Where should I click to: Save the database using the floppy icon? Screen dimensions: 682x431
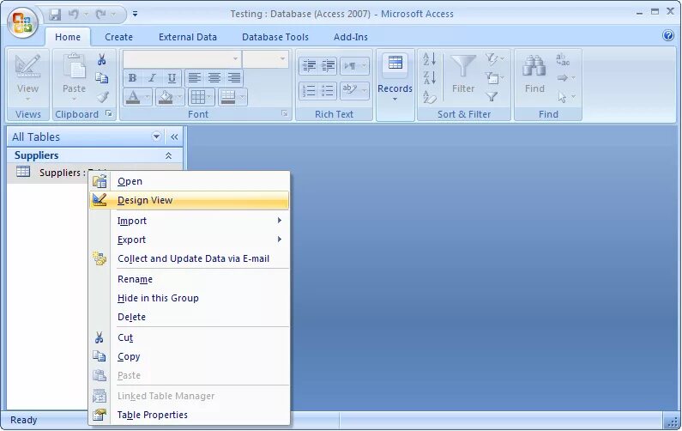click(55, 15)
